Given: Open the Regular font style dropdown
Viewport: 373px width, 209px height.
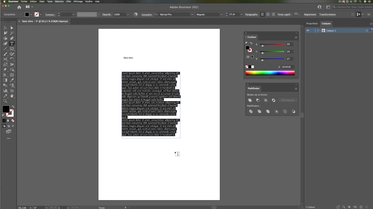Looking at the screenshot, I should pyautogui.click(x=221, y=15).
